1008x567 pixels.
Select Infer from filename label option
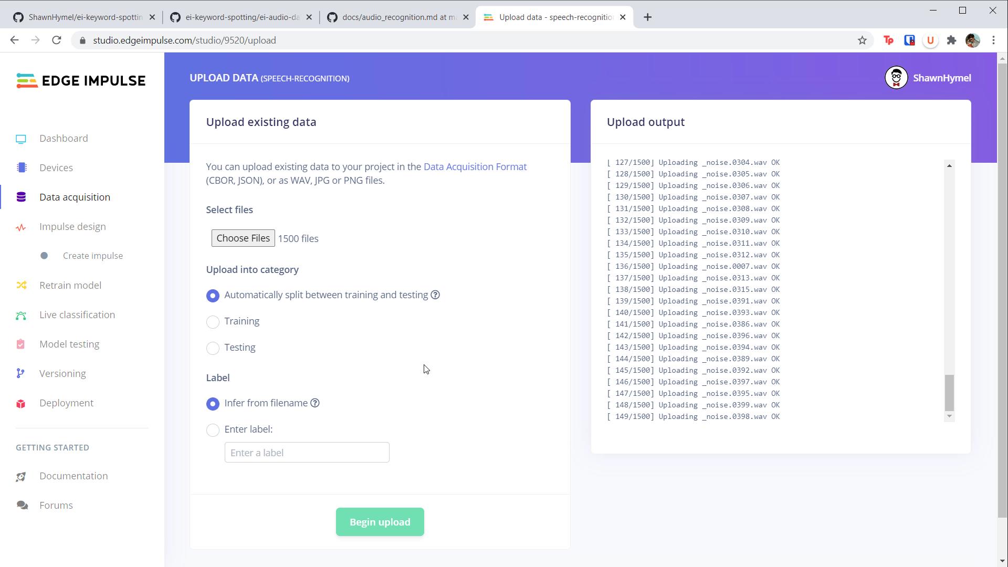pos(213,403)
